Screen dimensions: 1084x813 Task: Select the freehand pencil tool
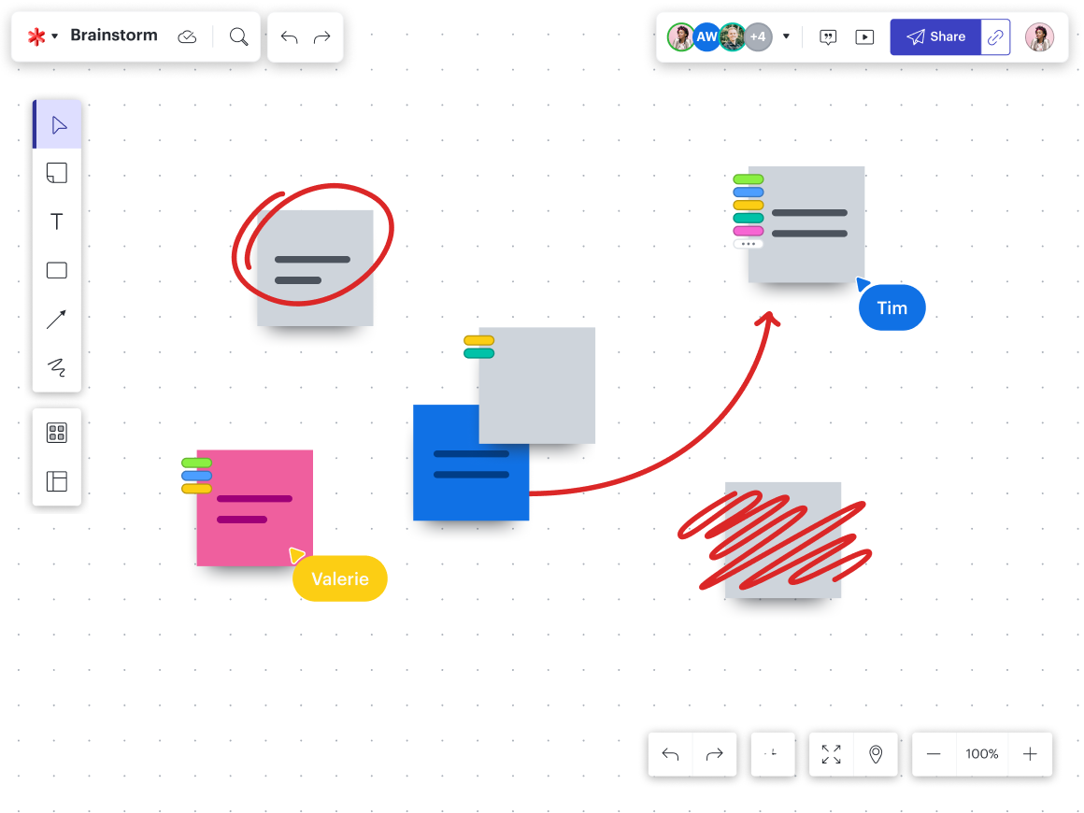click(57, 367)
